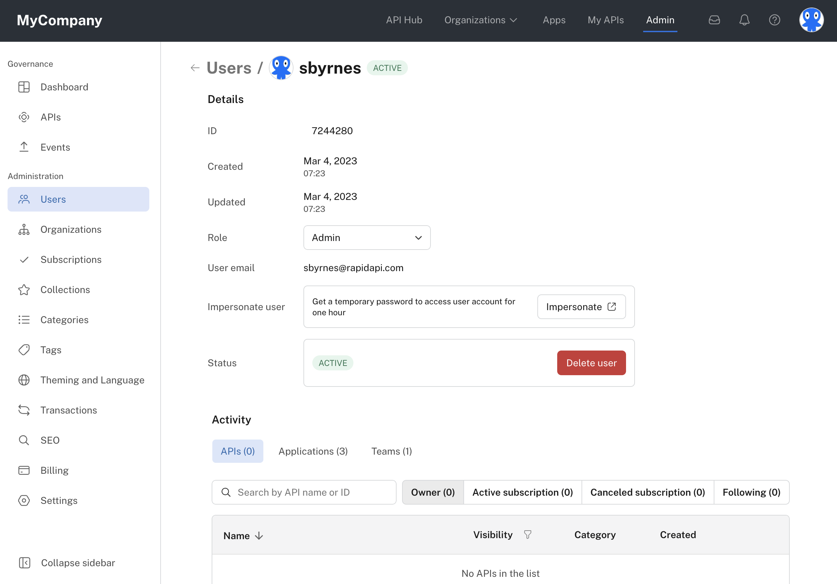Click the Visibility column filter icon
This screenshot has width=837, height=584.
pos(527,534)
